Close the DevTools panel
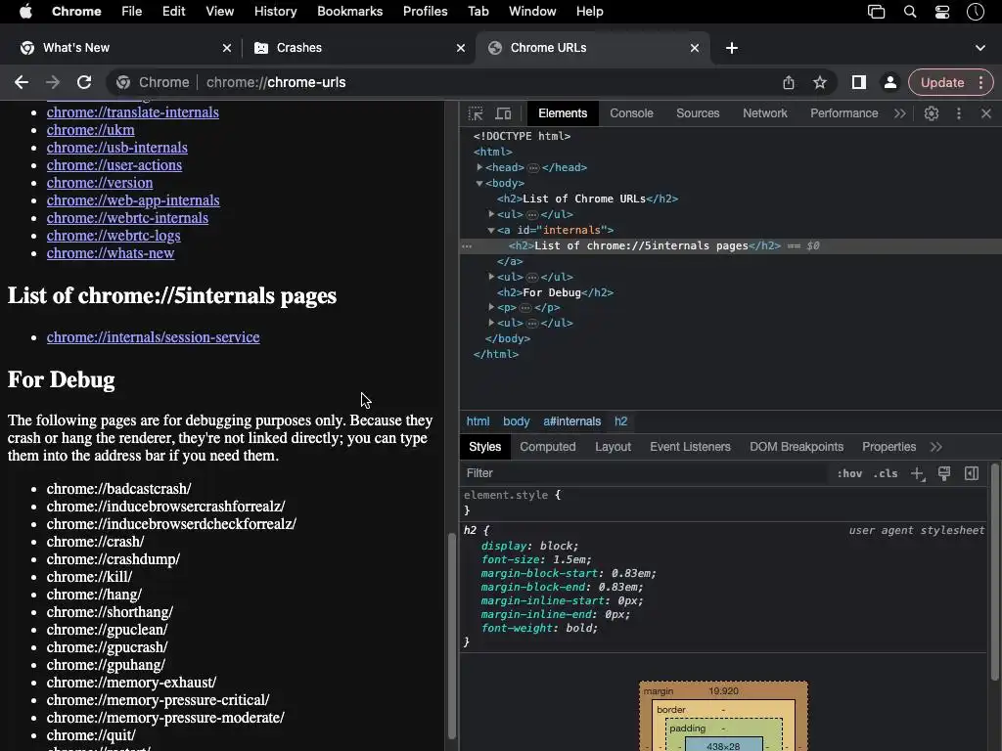1002x751 pixels. coord(986,113)
